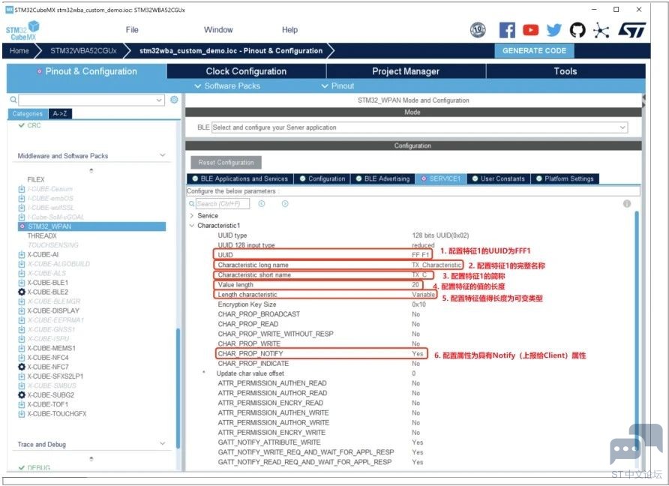Click the left panel vertical scrollbar
The image size is (669, 486).
tap(178, 388)
